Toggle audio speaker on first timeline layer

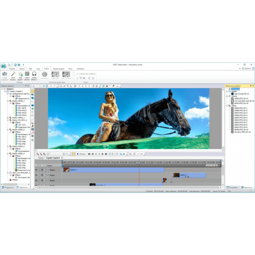(42, 170)
